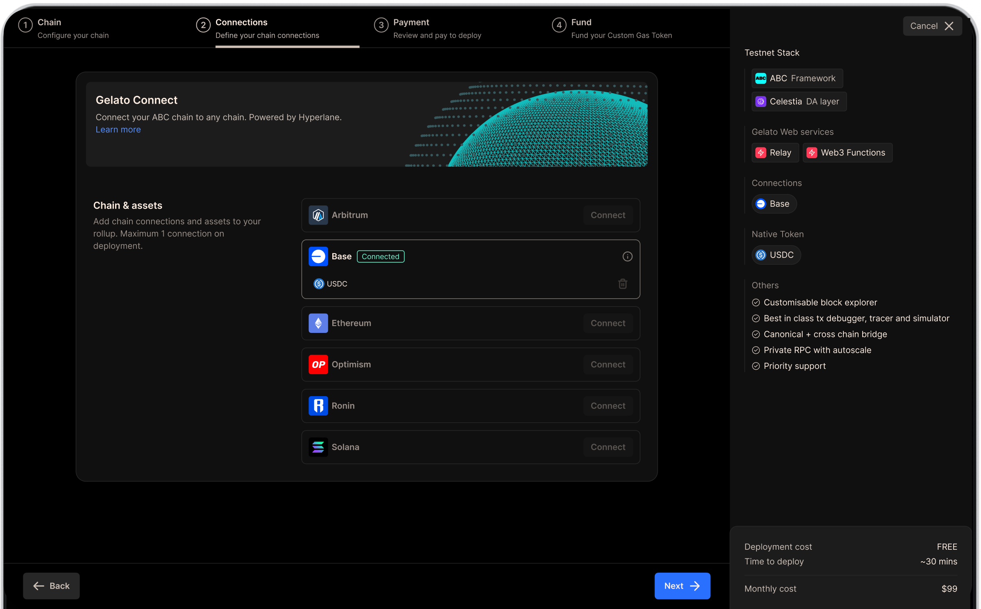The height and width of the screenshot is (609, 981).
Task: Click the Celestia DA layer chip
Action: tap(799, 101)
